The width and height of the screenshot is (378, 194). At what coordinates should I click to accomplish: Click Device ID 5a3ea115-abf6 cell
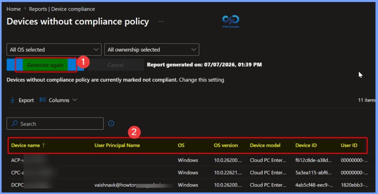[313, 173]
